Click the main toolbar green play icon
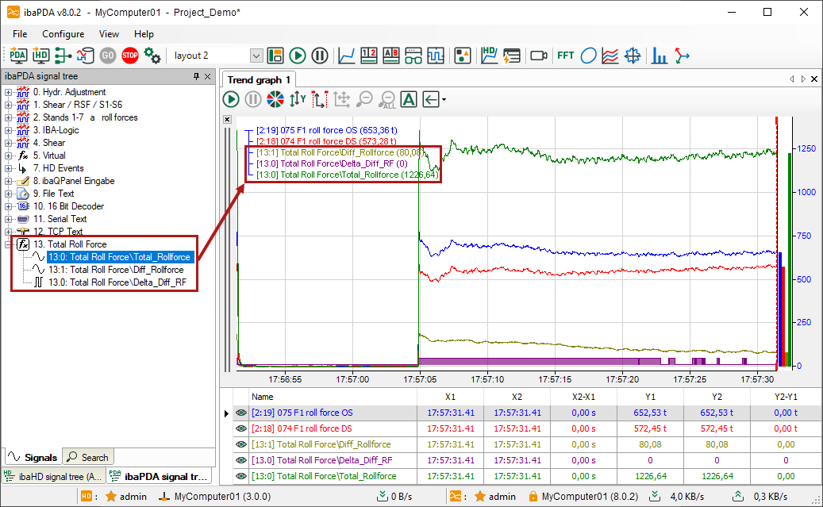This screenshot has height=507, width=823. (298, 56)
